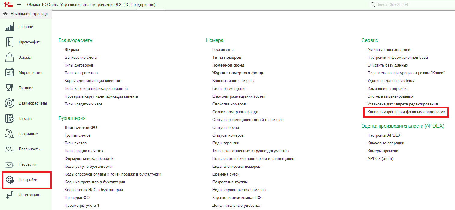Viewport: 455px width, 210px height.
Task: Open the Рассылки section
Action: point(26,164)
